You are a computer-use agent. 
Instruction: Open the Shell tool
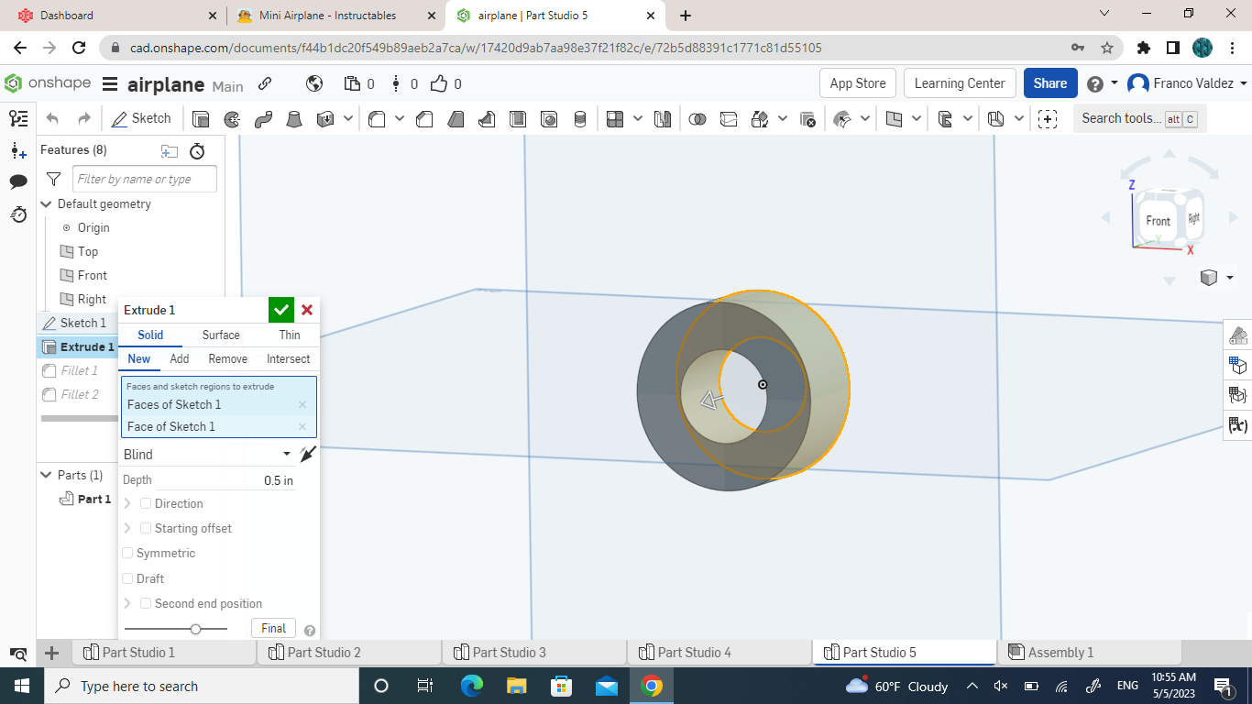[x=518, y=118]
